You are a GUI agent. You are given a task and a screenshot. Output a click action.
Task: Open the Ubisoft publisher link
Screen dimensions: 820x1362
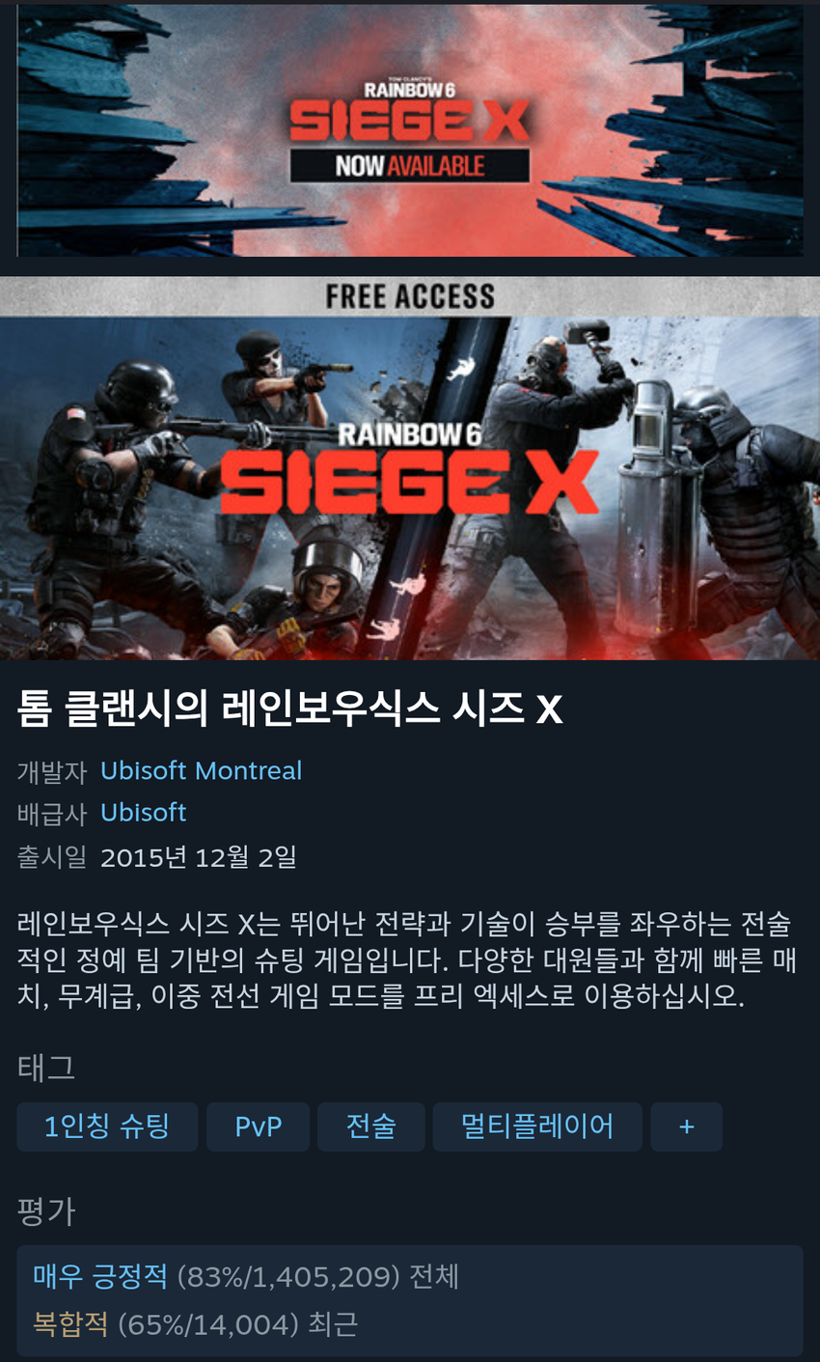[143, 812]
